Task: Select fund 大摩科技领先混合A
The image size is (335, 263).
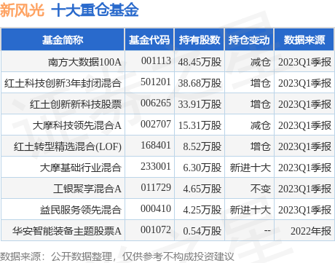Action: coord(76,125)
